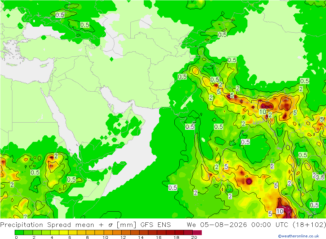The image size is (326, 239).
Task: Click the bright green 0 mm legend swatch
Action: pos(19,232)
